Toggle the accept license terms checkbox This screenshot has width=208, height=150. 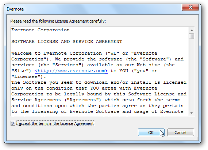coord(13,123)
